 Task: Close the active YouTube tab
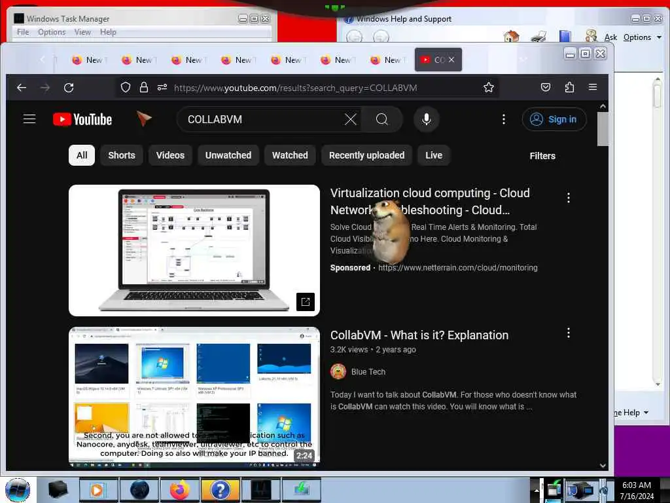coord(451,60)
